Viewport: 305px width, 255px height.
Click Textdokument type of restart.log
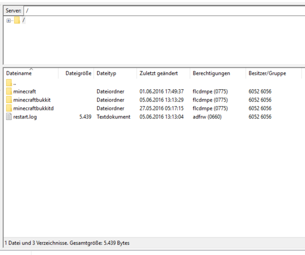114,117
